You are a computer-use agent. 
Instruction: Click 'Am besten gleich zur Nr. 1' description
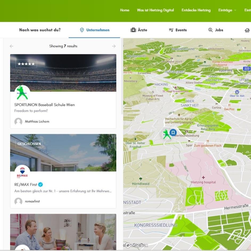63,191
